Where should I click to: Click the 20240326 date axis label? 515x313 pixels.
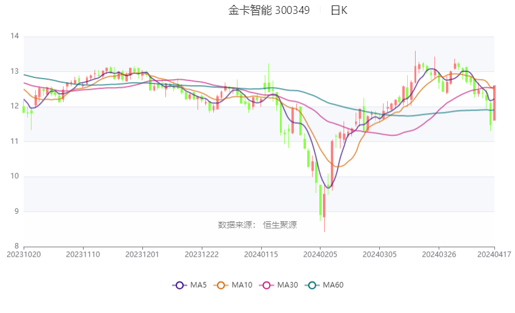point(439,254)
